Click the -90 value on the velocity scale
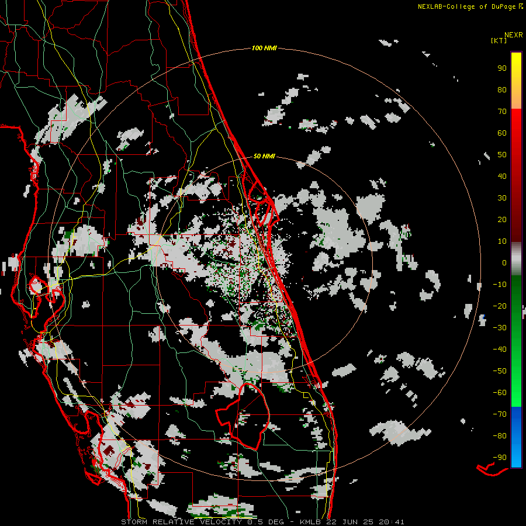The width and height of the screenshot is (526, 526). pyautogui.click(x=500, y=458)
